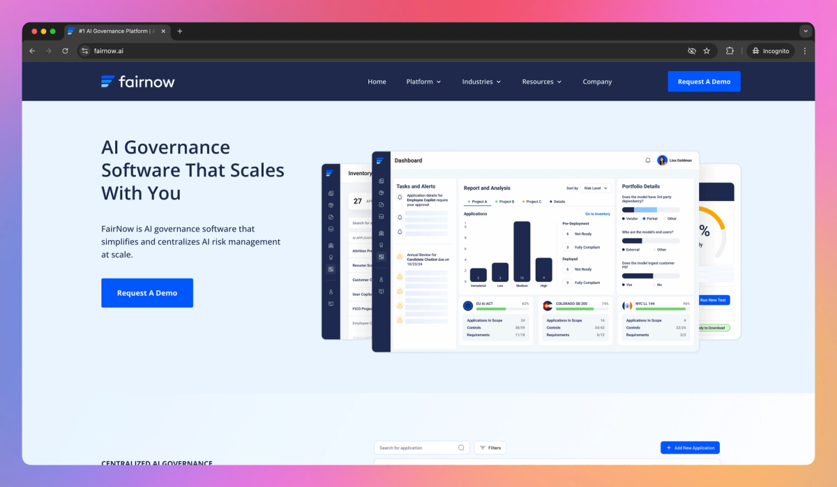Viewport: 837px width, 487px height.
Task: Reload the page with the refresh icon
Action: (66, 51)
